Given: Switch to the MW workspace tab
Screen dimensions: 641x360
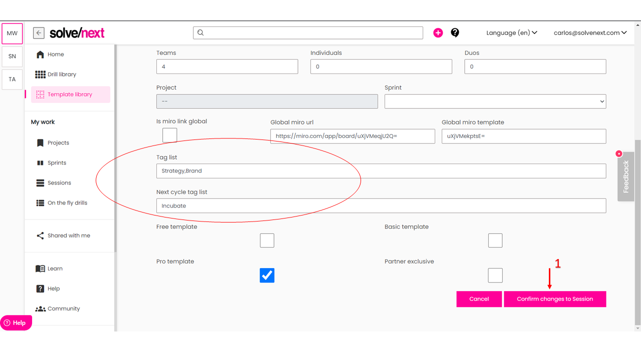Looking at the screenshot, I should tap(12, 33).
